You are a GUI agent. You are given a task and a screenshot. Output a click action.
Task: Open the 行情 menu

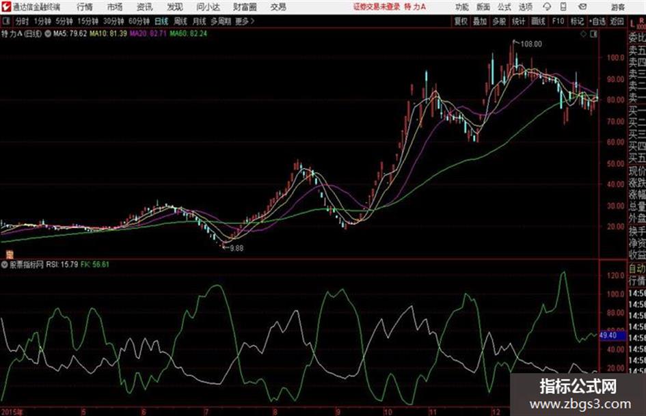[85, 7]
